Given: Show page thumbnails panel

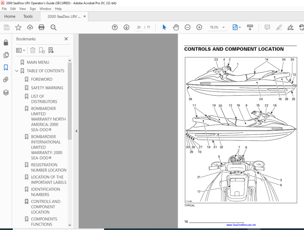Looking at the screenshot, I should point(6,55).
